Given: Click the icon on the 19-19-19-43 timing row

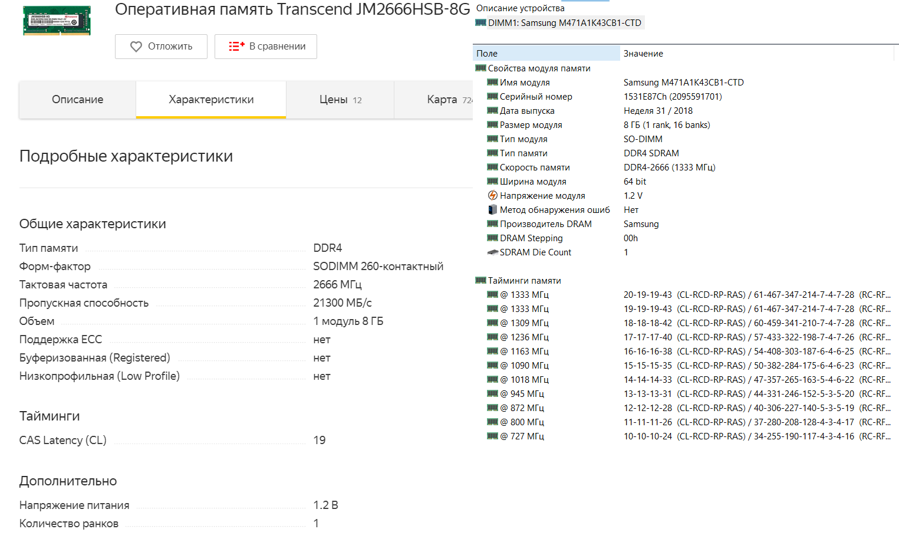Looking at the screenshot, I should click(x=493, y=308).
